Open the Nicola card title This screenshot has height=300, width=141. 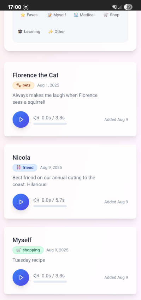pos(21,158)
